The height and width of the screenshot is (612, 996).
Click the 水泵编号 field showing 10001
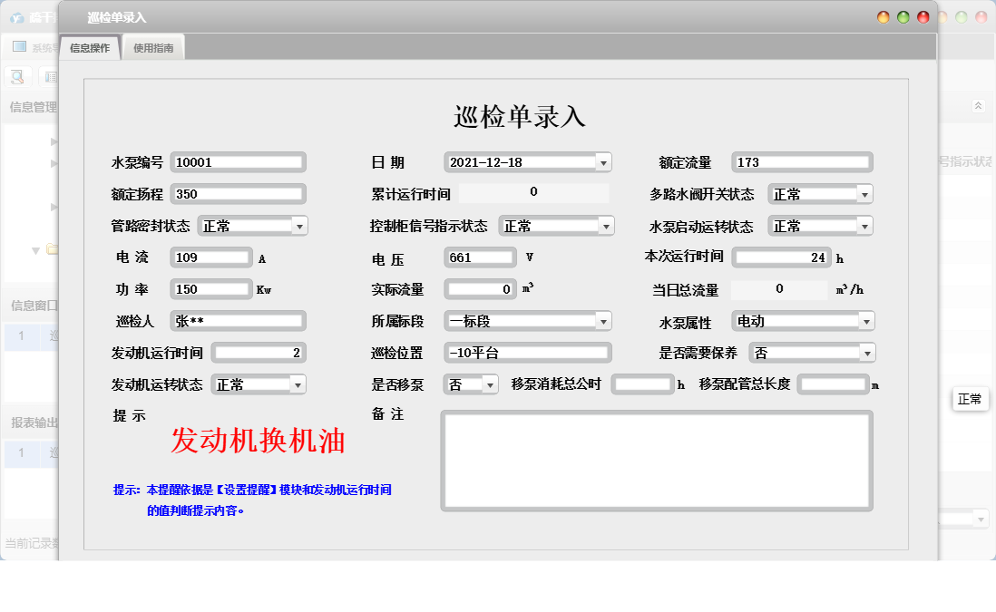(238, 162)
